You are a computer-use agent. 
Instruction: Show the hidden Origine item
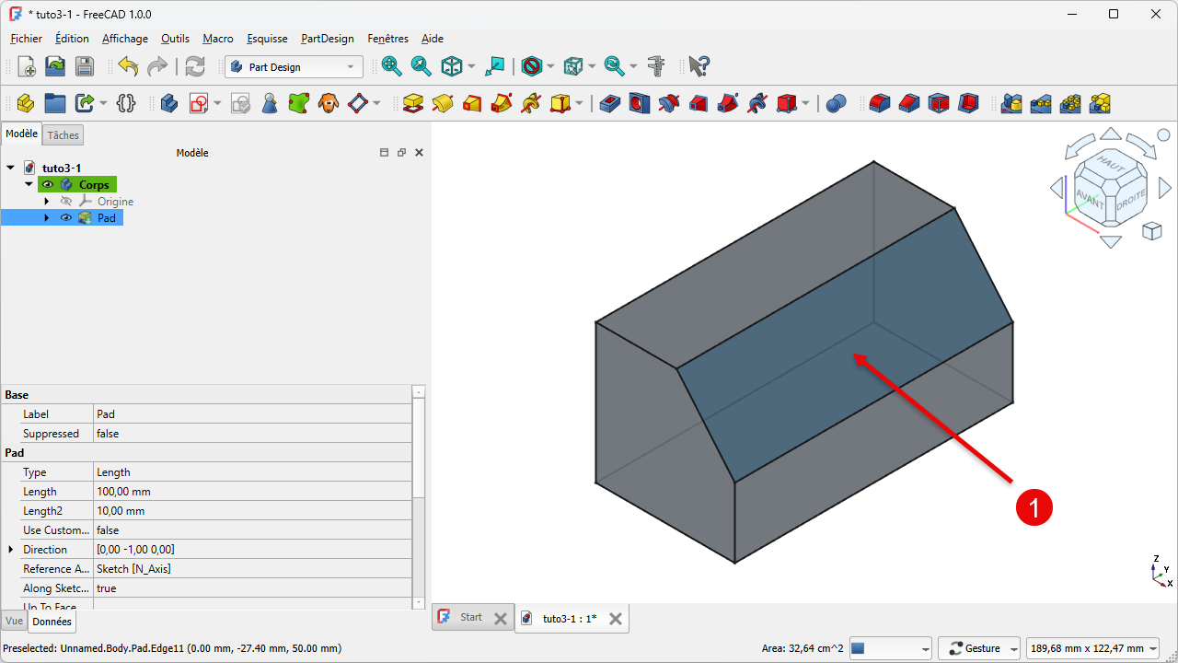click(x=66, y=202)
